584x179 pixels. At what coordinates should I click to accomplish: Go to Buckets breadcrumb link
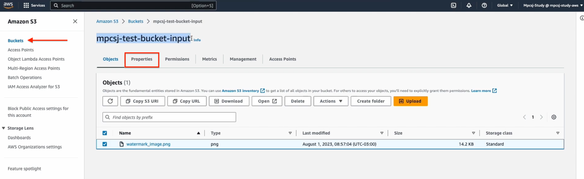136,21
